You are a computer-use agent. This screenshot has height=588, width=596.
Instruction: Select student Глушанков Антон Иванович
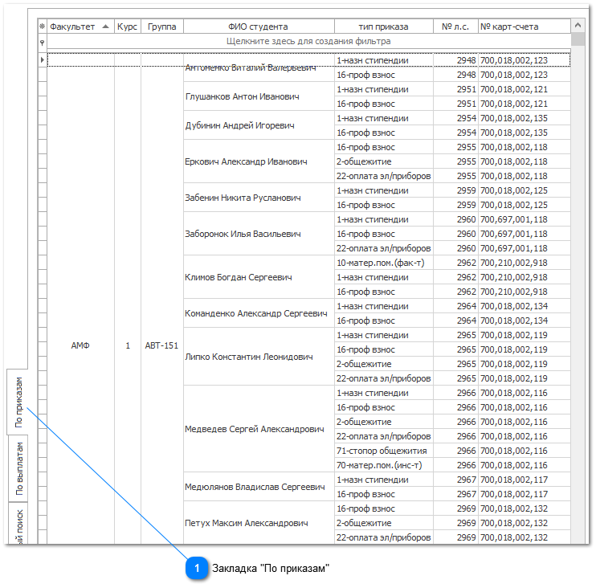[x=259, y=96]
